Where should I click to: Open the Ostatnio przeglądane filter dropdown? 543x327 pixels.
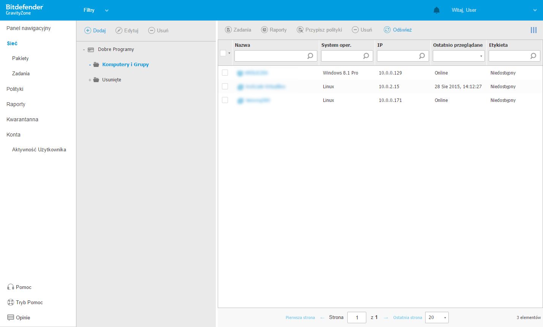[x=459, y=56]
